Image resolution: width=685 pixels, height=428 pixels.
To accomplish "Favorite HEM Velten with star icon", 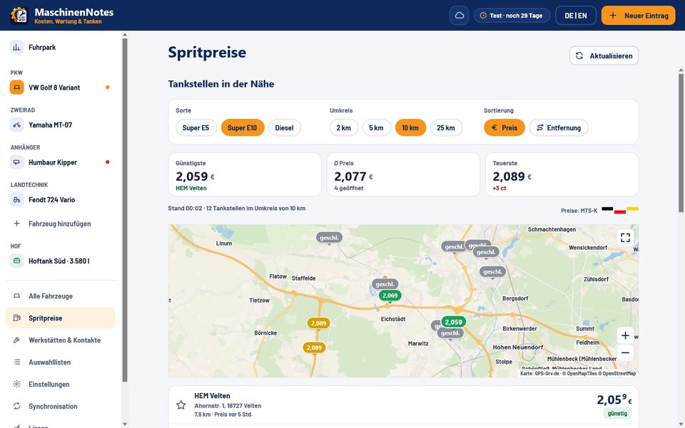I will click(181, 405).
